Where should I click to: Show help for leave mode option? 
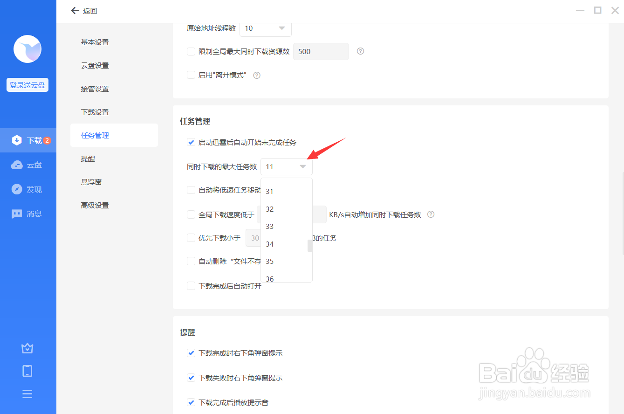(x=257, y=75)
